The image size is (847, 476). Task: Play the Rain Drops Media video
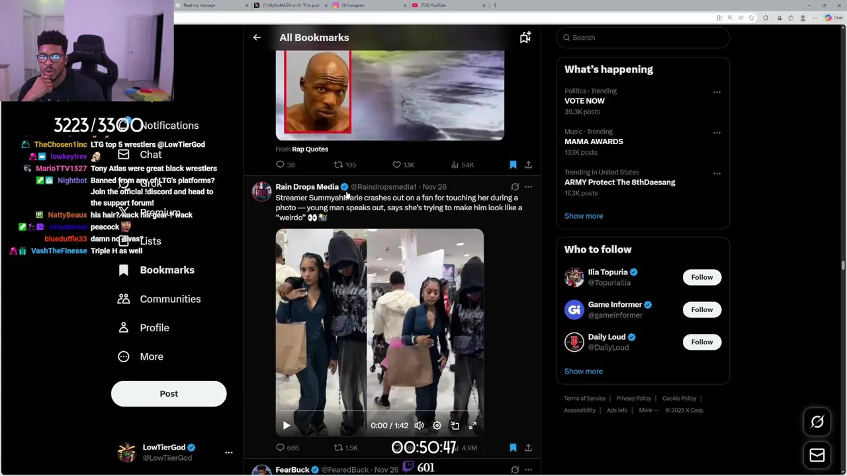pyautogui.click(x=287, y=426)
